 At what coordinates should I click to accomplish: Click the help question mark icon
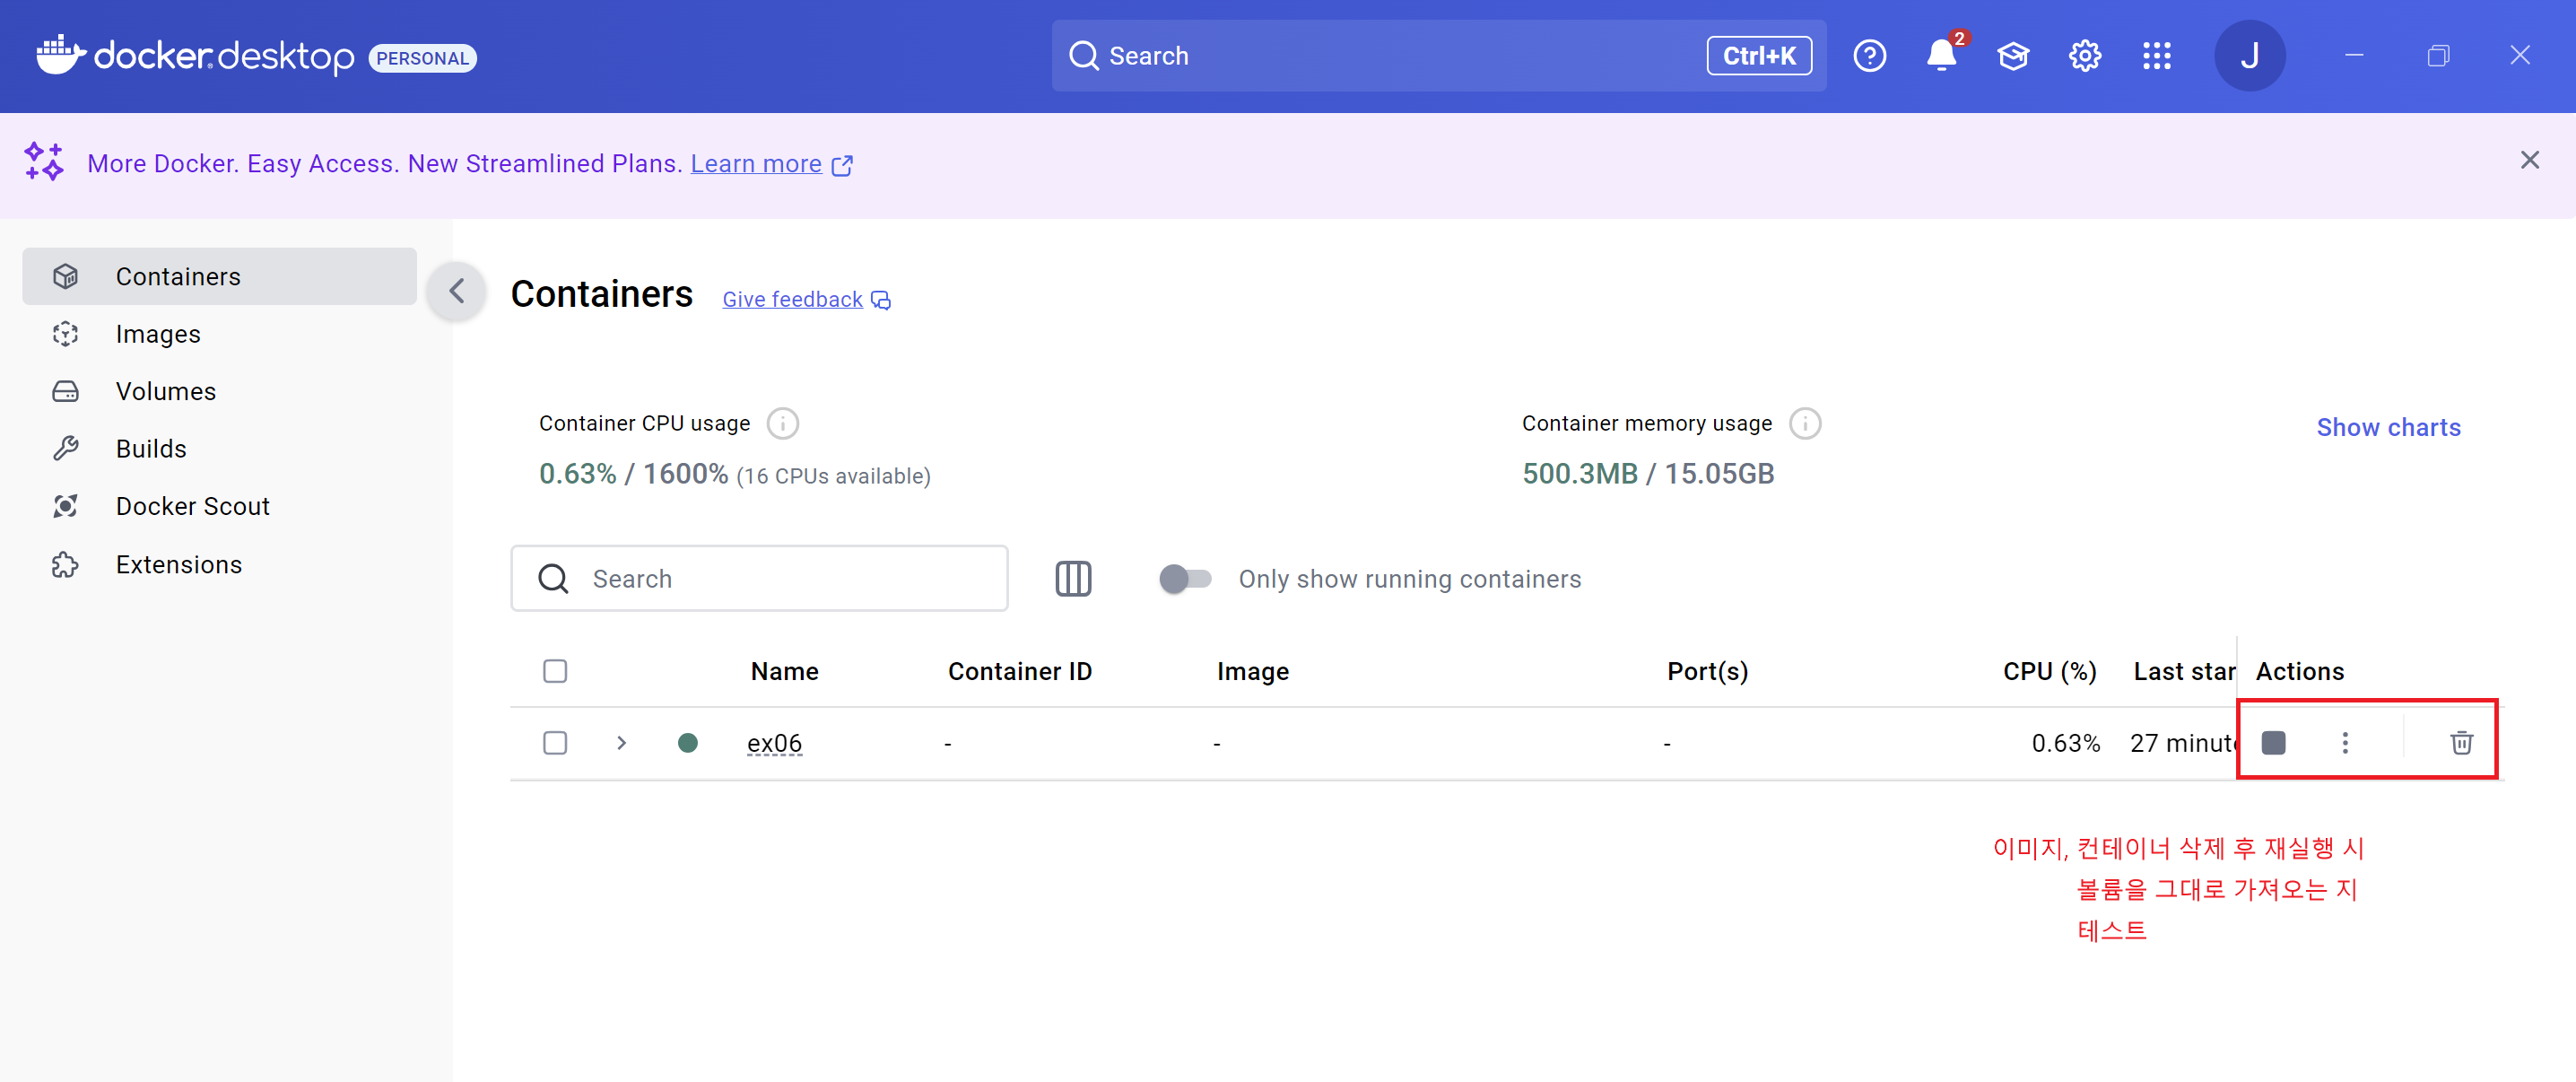pos(1869,56)
